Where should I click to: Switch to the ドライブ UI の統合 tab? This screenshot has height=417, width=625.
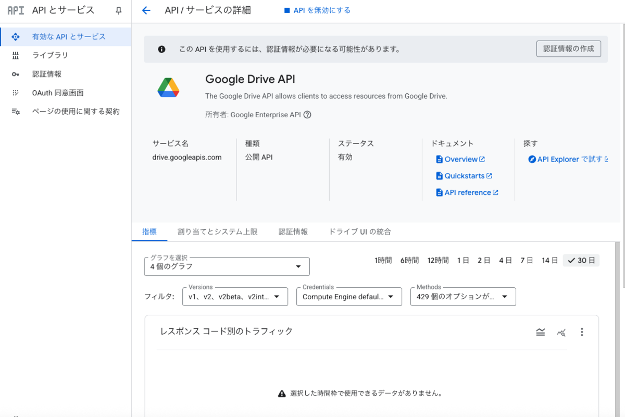[x=360, y=232]
